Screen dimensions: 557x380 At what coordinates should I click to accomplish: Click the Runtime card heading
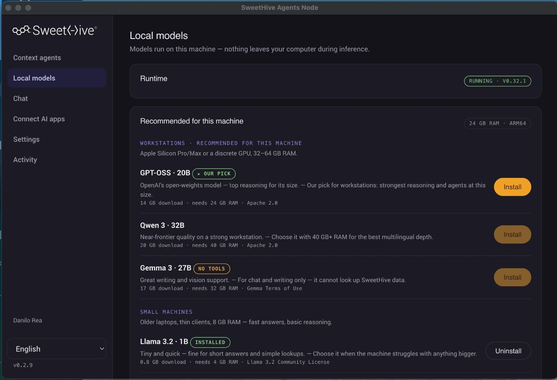pos(154,78)
